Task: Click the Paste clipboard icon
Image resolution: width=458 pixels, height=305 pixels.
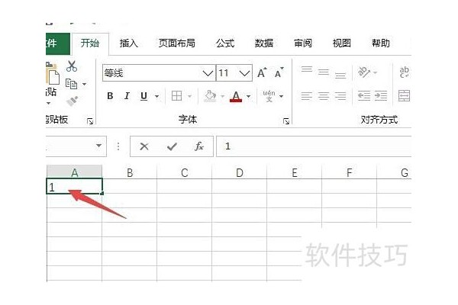Action: coord(53,73)
